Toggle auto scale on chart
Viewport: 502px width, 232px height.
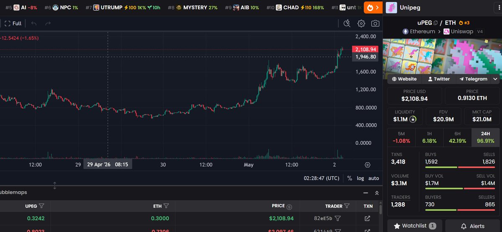(373, 178)
